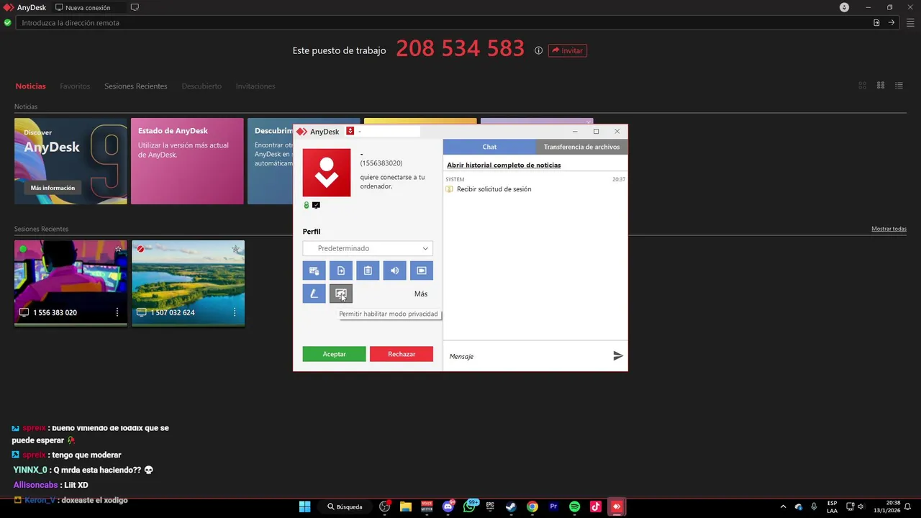Toggle sound transmission permission
Image resolution: width=921 pixels, height=518 pixels.
pos(394,271)
